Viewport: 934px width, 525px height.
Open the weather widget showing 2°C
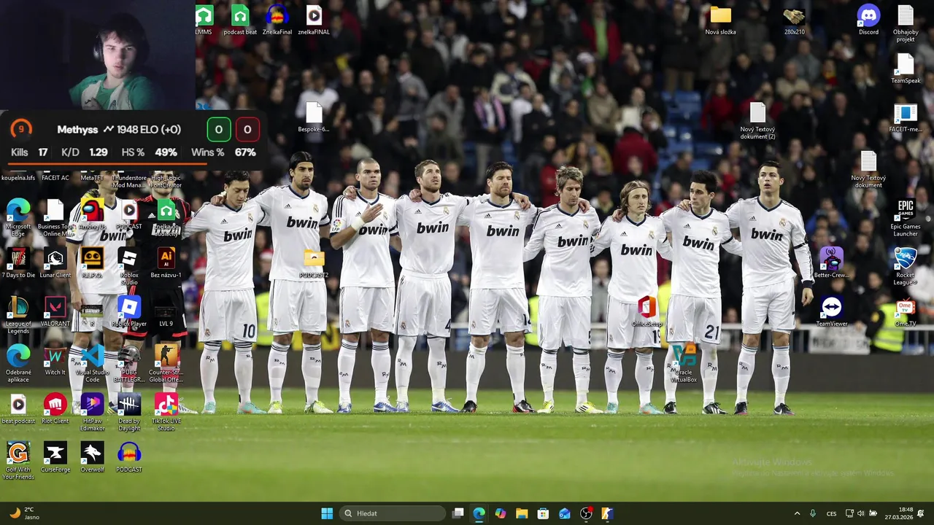pos(23,513)
